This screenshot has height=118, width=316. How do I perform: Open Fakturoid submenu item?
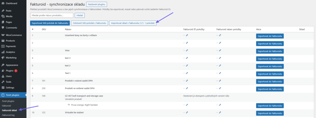tap(6, 106)
